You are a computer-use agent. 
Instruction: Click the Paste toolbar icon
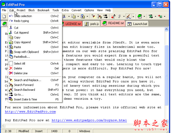83,16
